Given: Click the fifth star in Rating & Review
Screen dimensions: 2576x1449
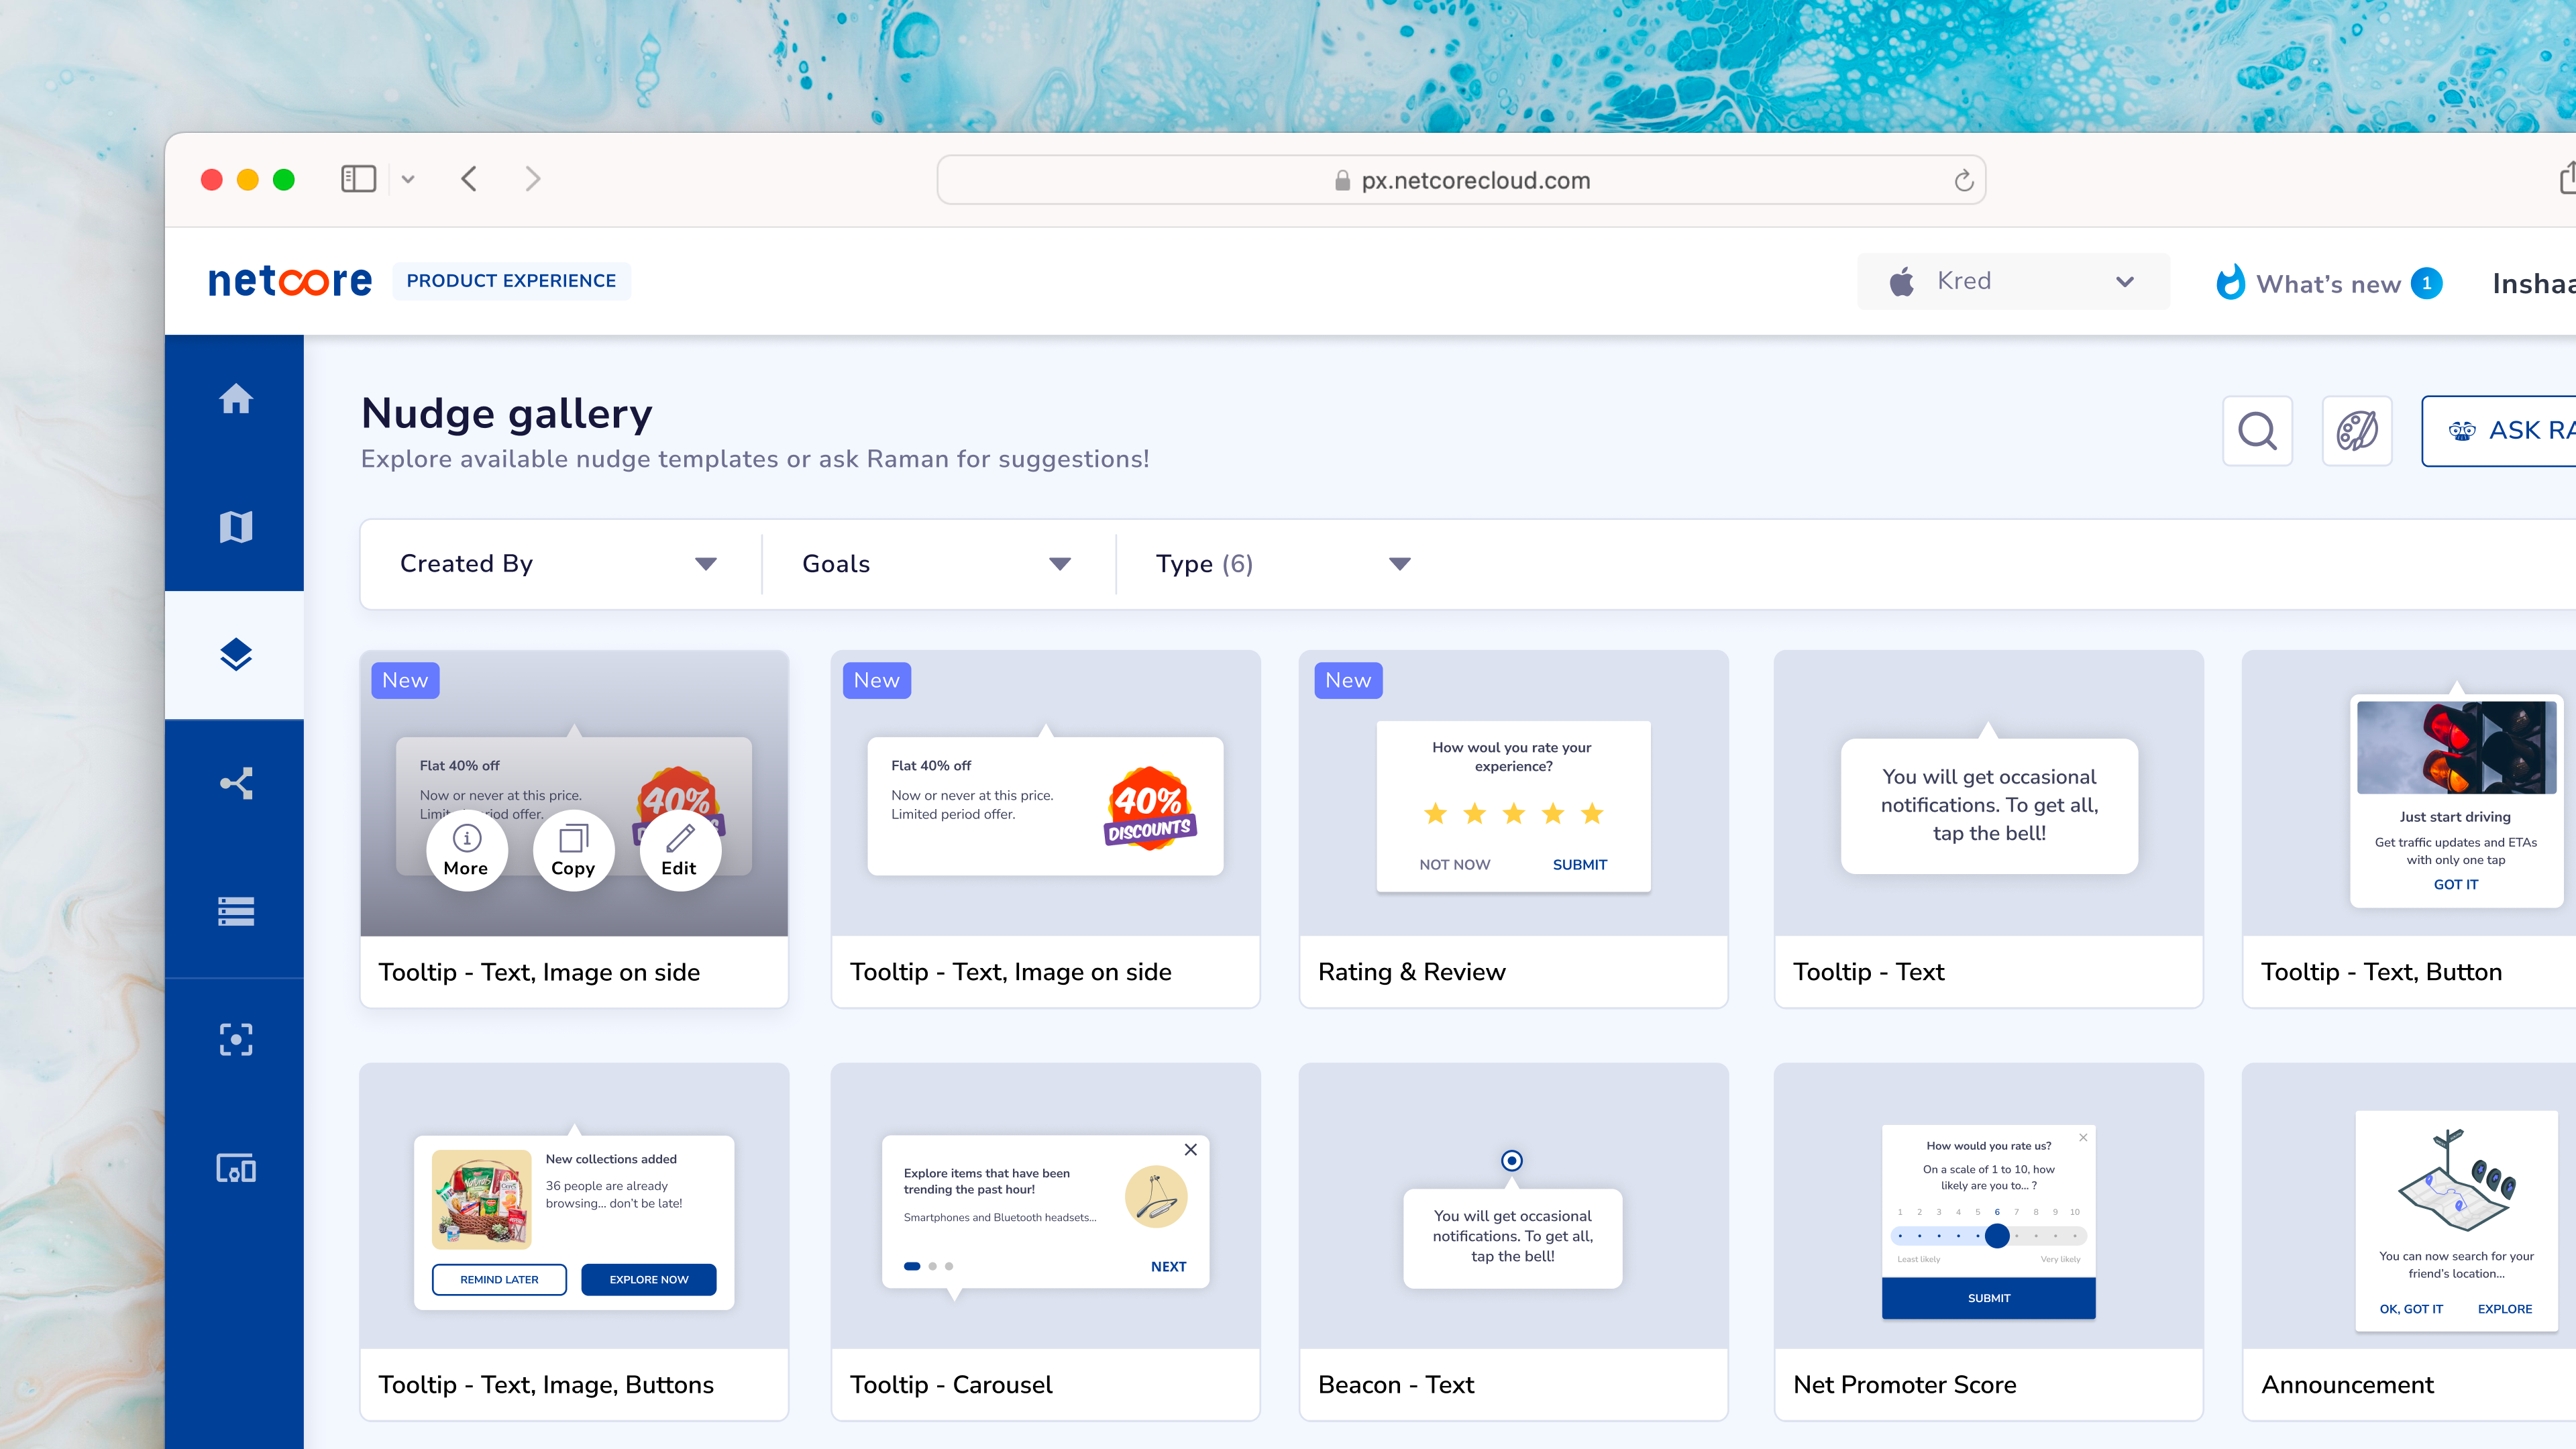Looking at the screenshot, I should pos(1592,814).
